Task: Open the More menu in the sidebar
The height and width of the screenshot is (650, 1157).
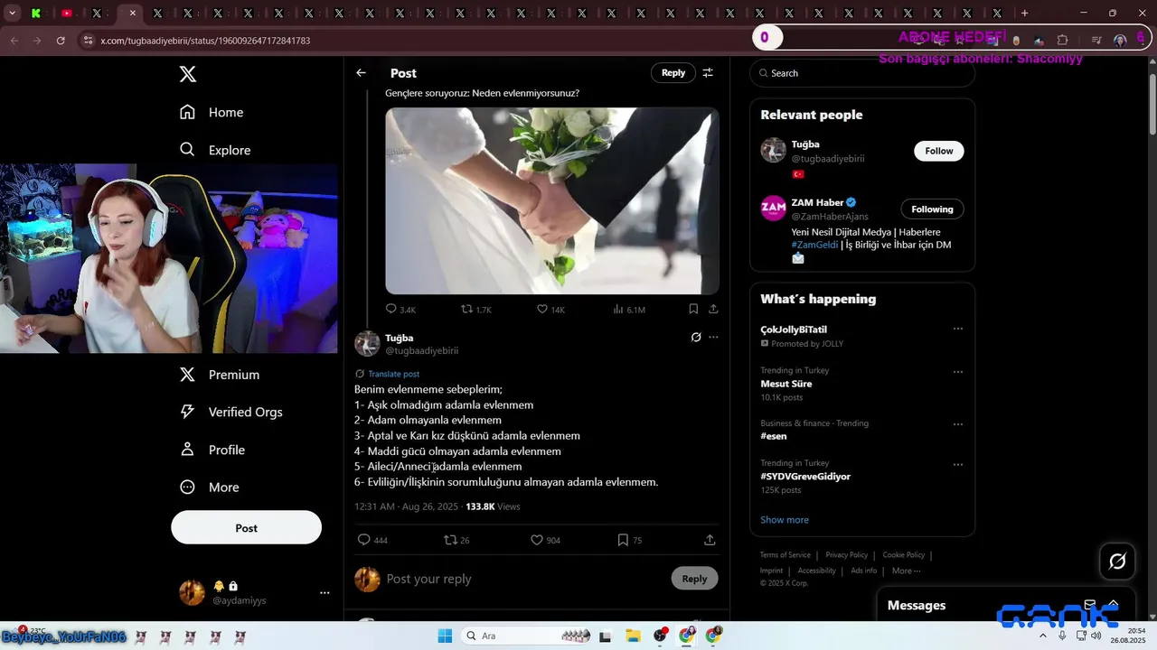Action: click(210, 487)
